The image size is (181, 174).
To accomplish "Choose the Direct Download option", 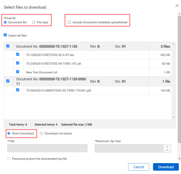I will coord(9,133).
